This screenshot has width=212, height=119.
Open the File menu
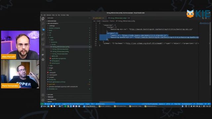pos(42,15)
